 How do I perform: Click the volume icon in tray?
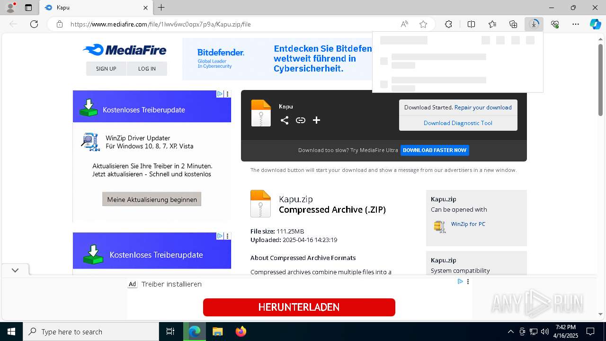click(x=545, y=332)
